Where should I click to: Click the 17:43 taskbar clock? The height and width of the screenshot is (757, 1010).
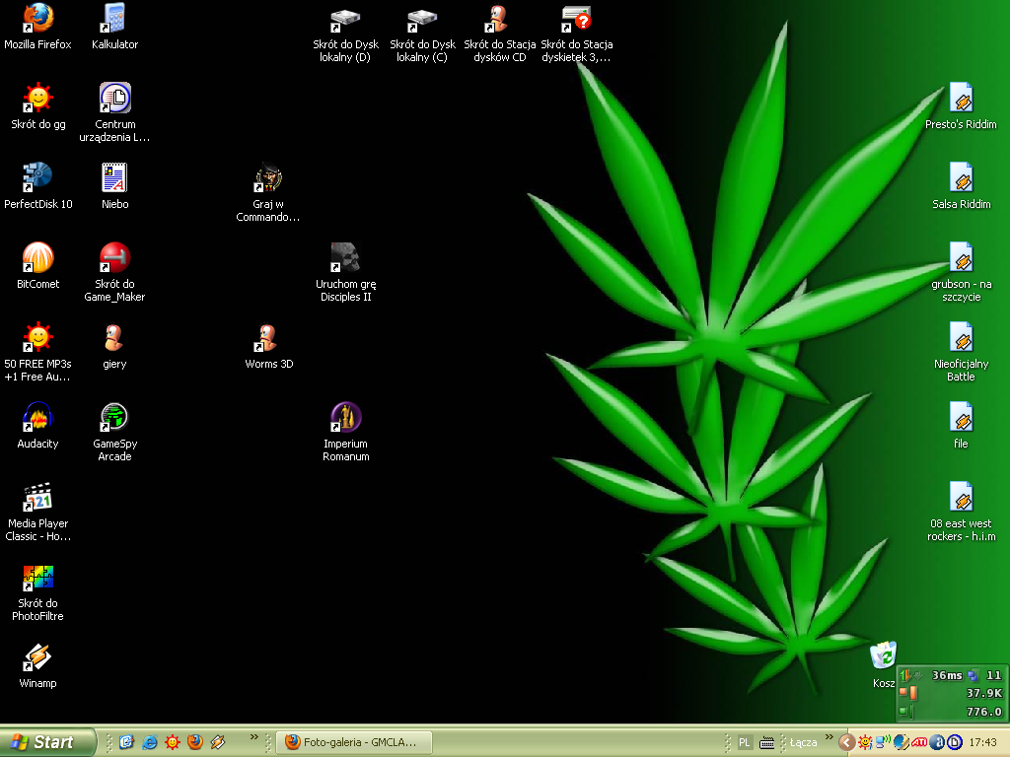(982, 742)
